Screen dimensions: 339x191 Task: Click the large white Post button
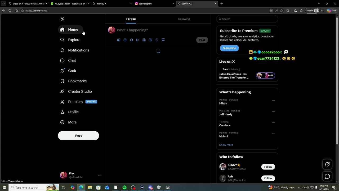[78, 136]
